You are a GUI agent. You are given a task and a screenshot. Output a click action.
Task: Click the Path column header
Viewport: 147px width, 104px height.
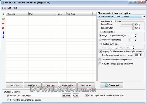point(43,14)
